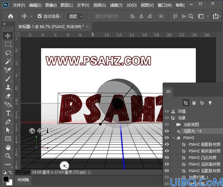Open the 图层(L) menu
This screenshot has height=187, width=223.
(67, 5)
